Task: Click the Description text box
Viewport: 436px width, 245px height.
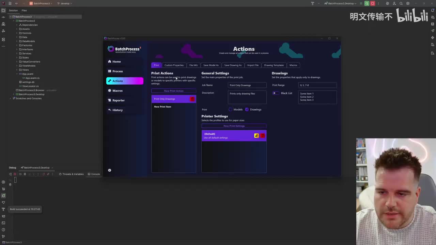Action: point(247,97)
